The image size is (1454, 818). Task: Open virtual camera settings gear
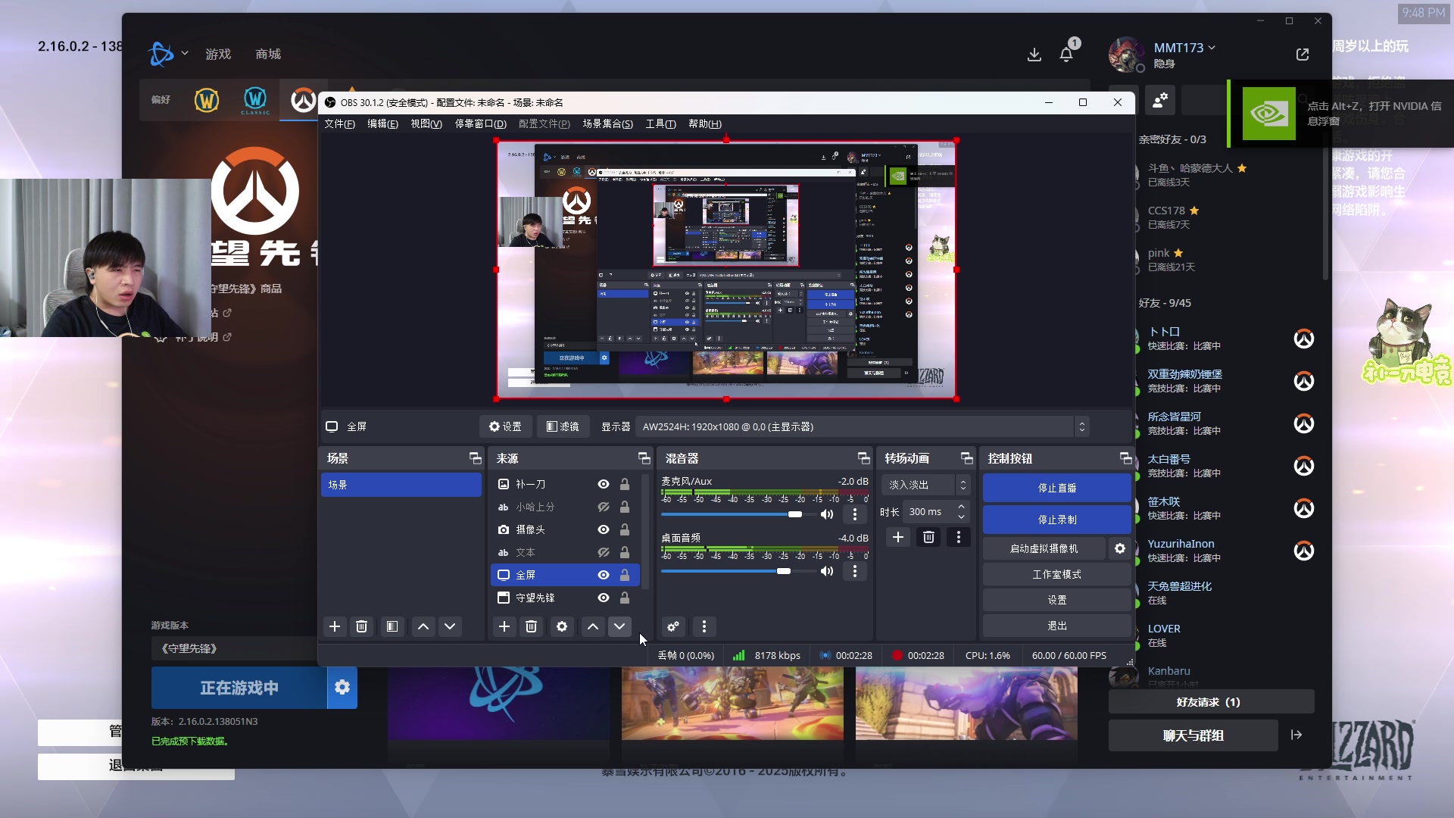point(1120,548)
